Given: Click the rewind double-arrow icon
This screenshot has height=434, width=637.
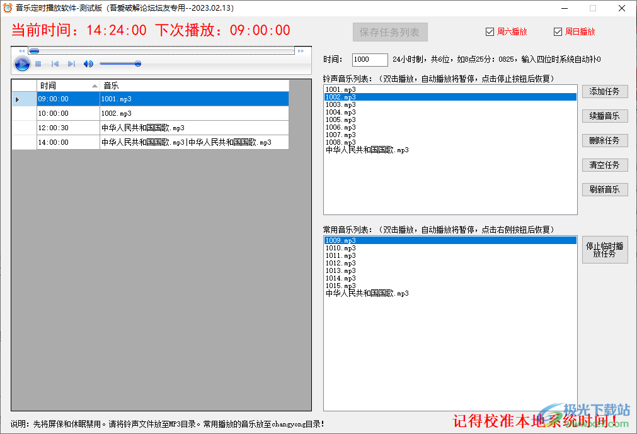Looking at the screenshot, I should click(x=21, y=50).
